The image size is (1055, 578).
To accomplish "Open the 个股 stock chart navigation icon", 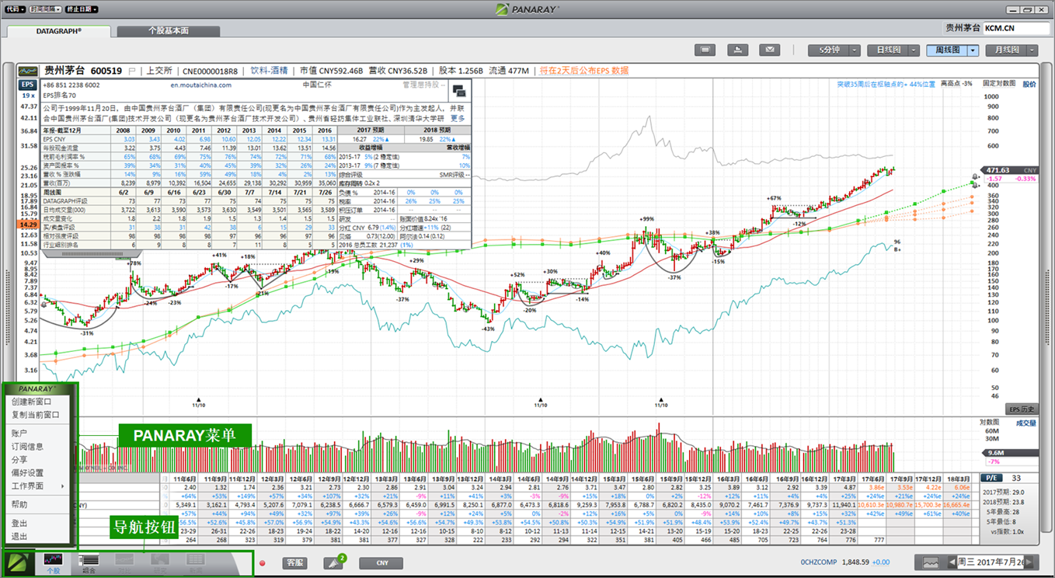I will [53, 562].
